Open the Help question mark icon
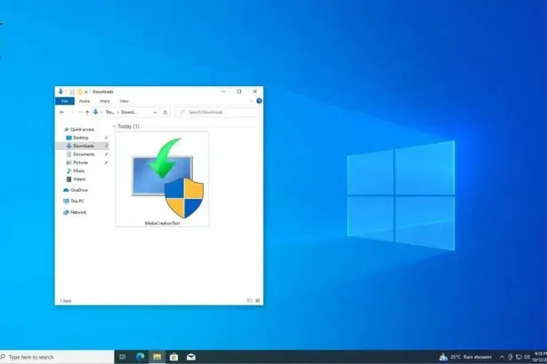This screenshot has height=364, width=547. click(258, 101)
